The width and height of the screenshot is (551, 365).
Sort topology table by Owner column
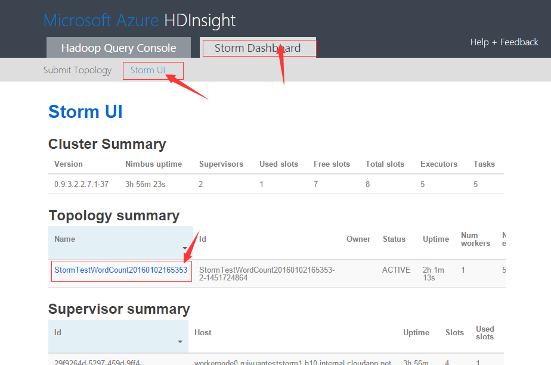pyautogui.click(x=358, y=239)
